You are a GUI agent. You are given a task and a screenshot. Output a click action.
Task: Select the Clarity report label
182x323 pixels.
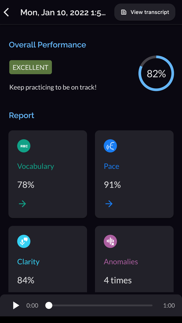tap(28, 262)
